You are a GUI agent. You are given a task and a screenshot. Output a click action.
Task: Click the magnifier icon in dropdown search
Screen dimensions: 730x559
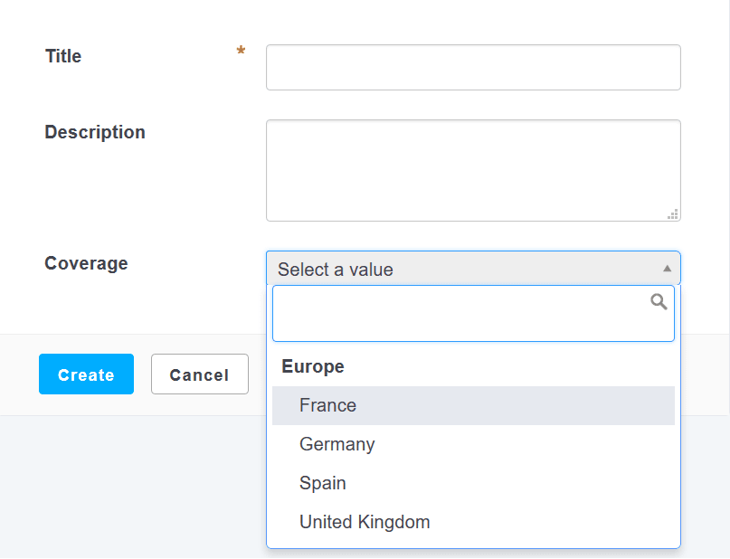659,302
